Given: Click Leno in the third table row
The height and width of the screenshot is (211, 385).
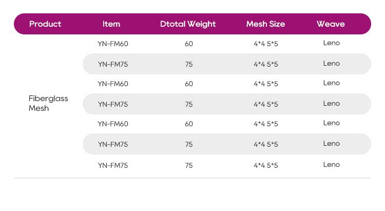Looking at the screenshot, I should coord(332,83).
